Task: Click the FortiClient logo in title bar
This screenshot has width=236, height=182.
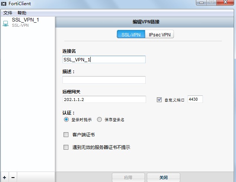Action: pos(4,4)
